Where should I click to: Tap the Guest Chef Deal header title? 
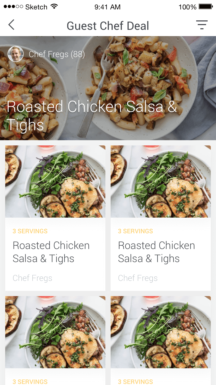(108, 26)
